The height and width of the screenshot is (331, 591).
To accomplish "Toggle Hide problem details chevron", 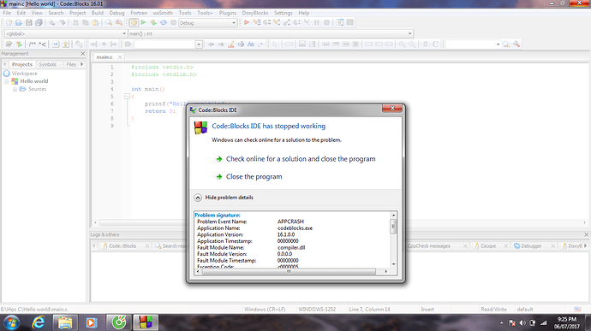I will pos(198,198).
